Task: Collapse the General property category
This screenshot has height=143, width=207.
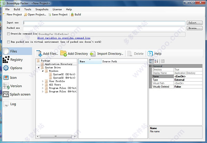Action: pyautogui.click(x=150, y=66)
